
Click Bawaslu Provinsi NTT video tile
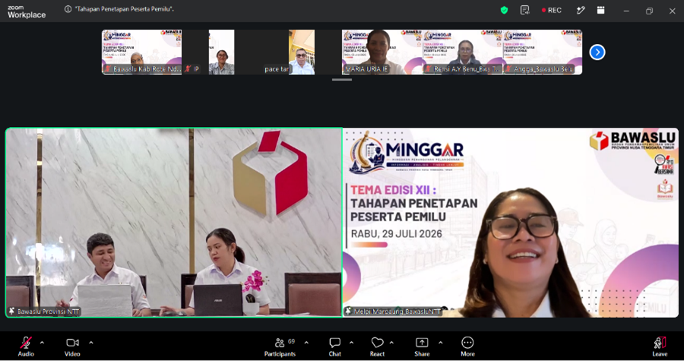pyautogui.click(x=173, y=223)
